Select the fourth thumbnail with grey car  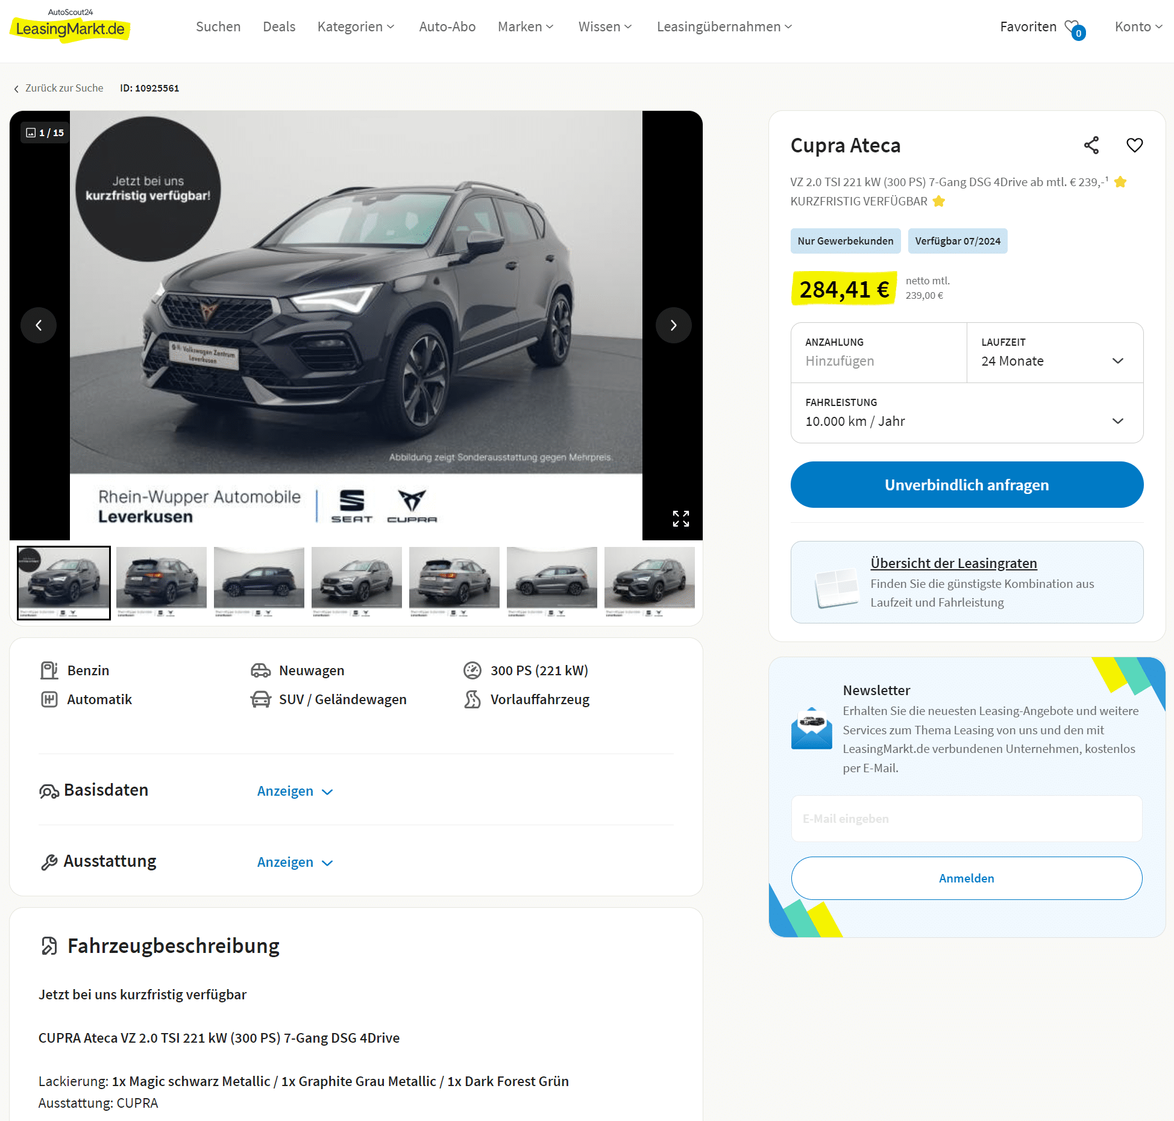357,582
